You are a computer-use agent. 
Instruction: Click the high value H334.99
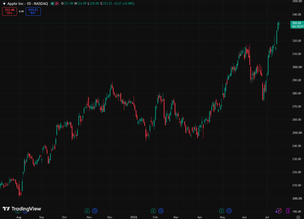tap(81, 4)
